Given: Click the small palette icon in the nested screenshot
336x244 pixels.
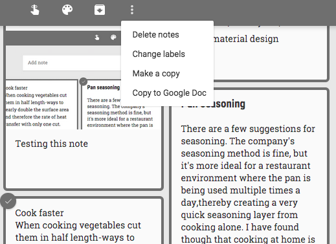Looking at the screenshot, I should (113, 38).
